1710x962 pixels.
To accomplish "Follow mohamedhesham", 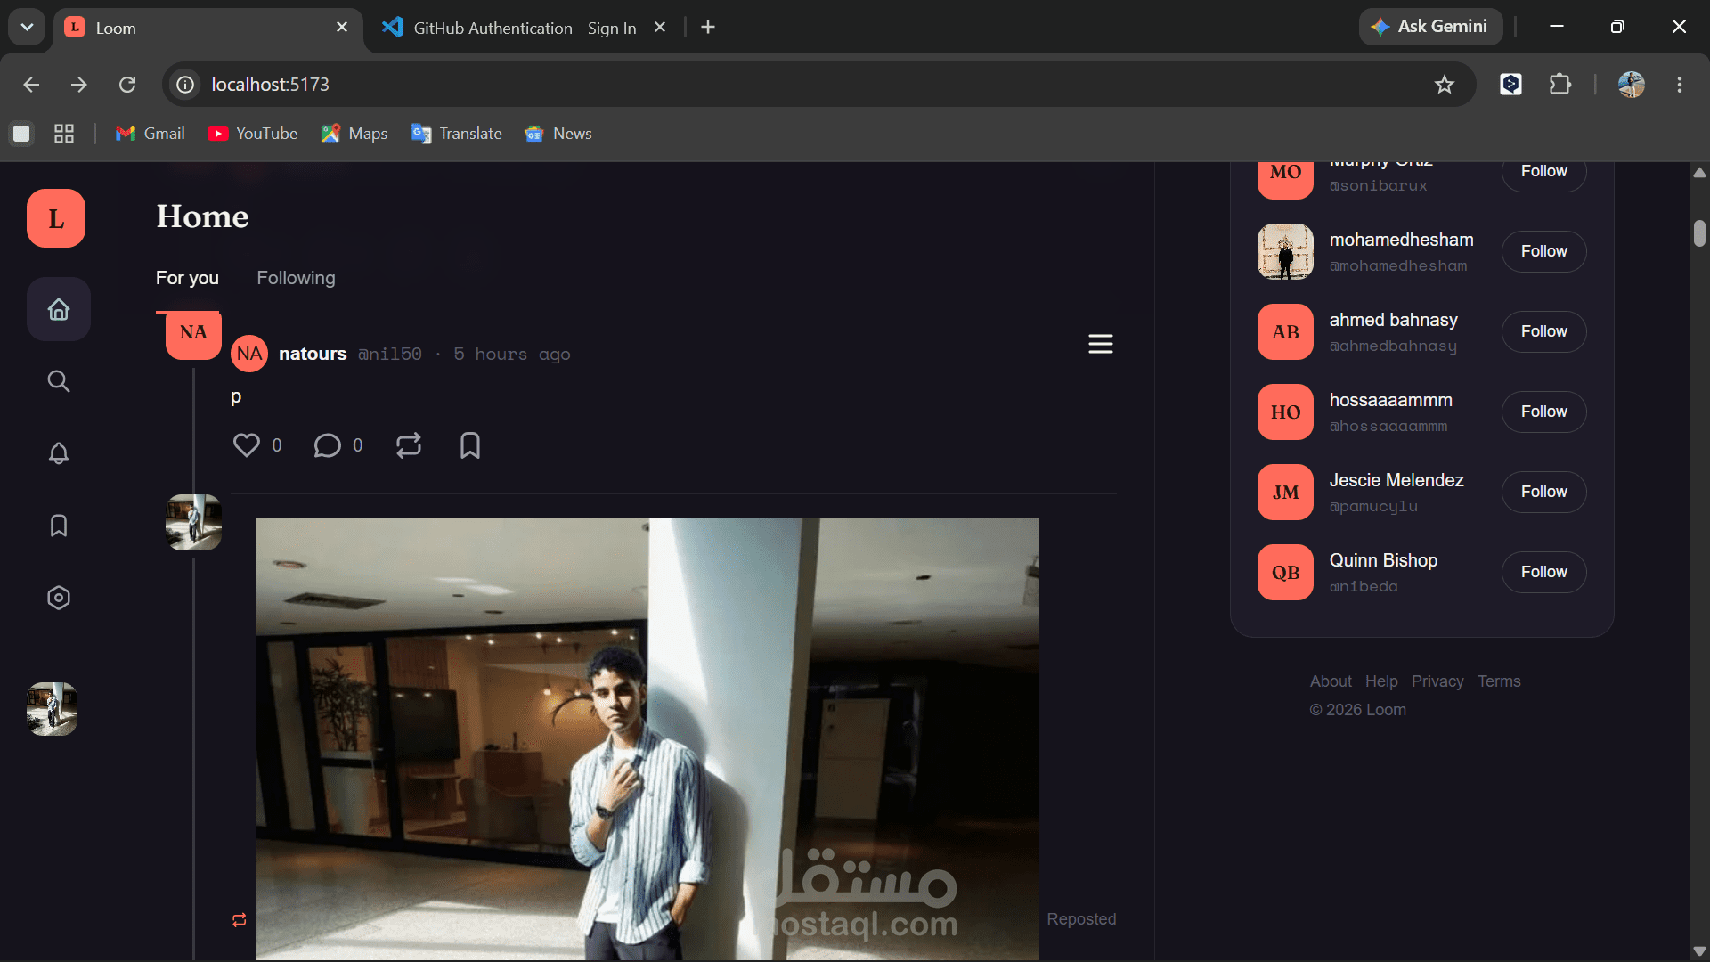I will [1544, 251].
